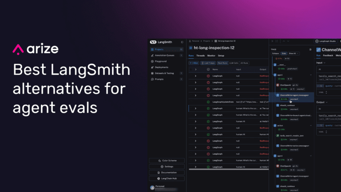Go to next run with the down arrow

point(288,41)
